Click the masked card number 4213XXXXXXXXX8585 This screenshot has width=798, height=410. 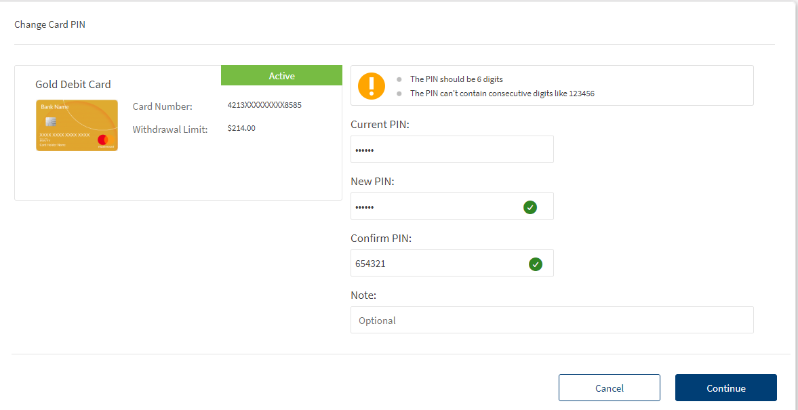[x=264, y=106]
